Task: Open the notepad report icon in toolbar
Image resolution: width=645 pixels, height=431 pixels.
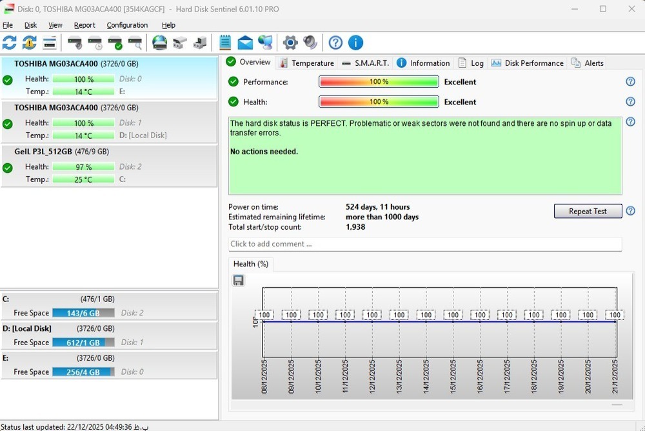Action: (x=225, y=43)
